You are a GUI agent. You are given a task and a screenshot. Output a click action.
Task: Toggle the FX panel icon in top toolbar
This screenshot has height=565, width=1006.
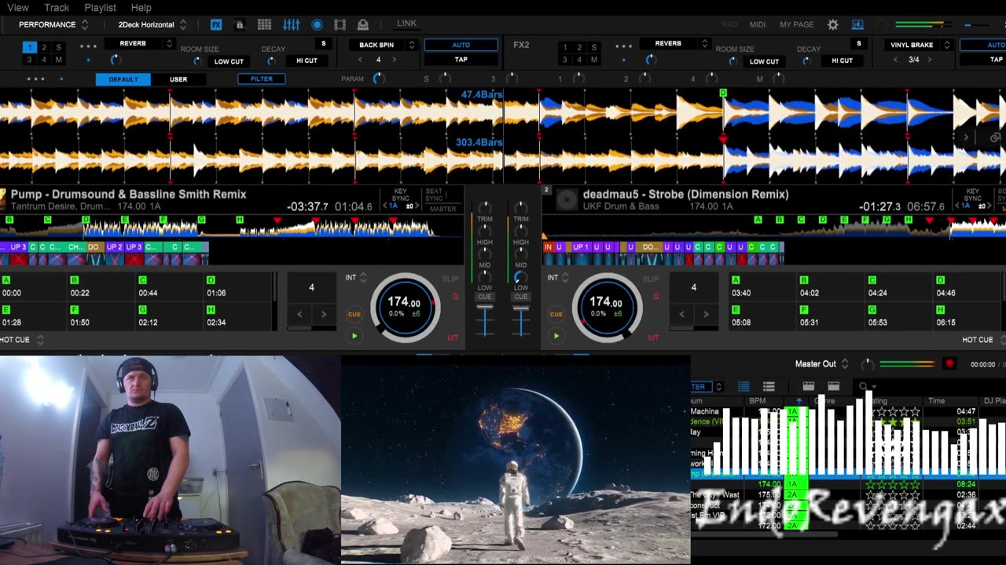(x=216, y=25)
